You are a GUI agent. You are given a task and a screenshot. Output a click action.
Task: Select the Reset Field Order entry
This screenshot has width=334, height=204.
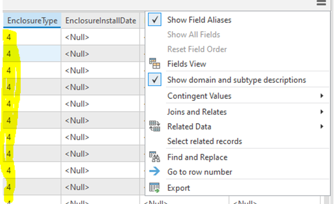(x=197, y=49)
